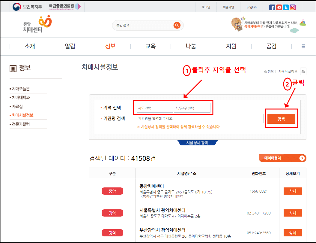
Task: Click the print icon next to the breadcrumb
Action: 303,71
